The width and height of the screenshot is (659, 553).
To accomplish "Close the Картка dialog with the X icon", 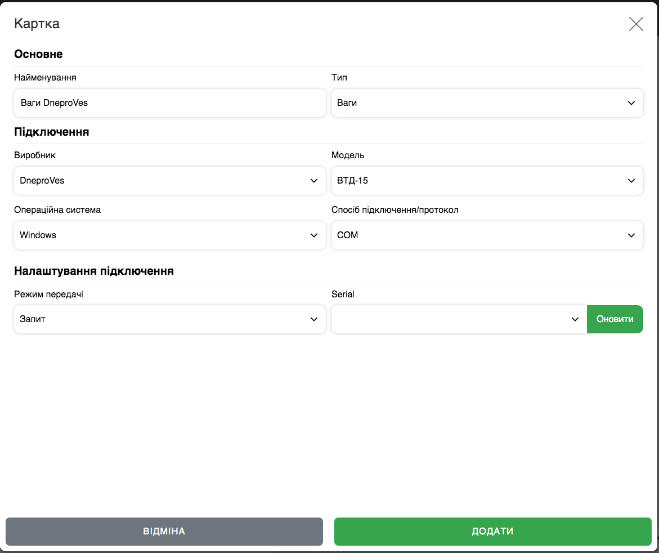I will pos(636,24).
